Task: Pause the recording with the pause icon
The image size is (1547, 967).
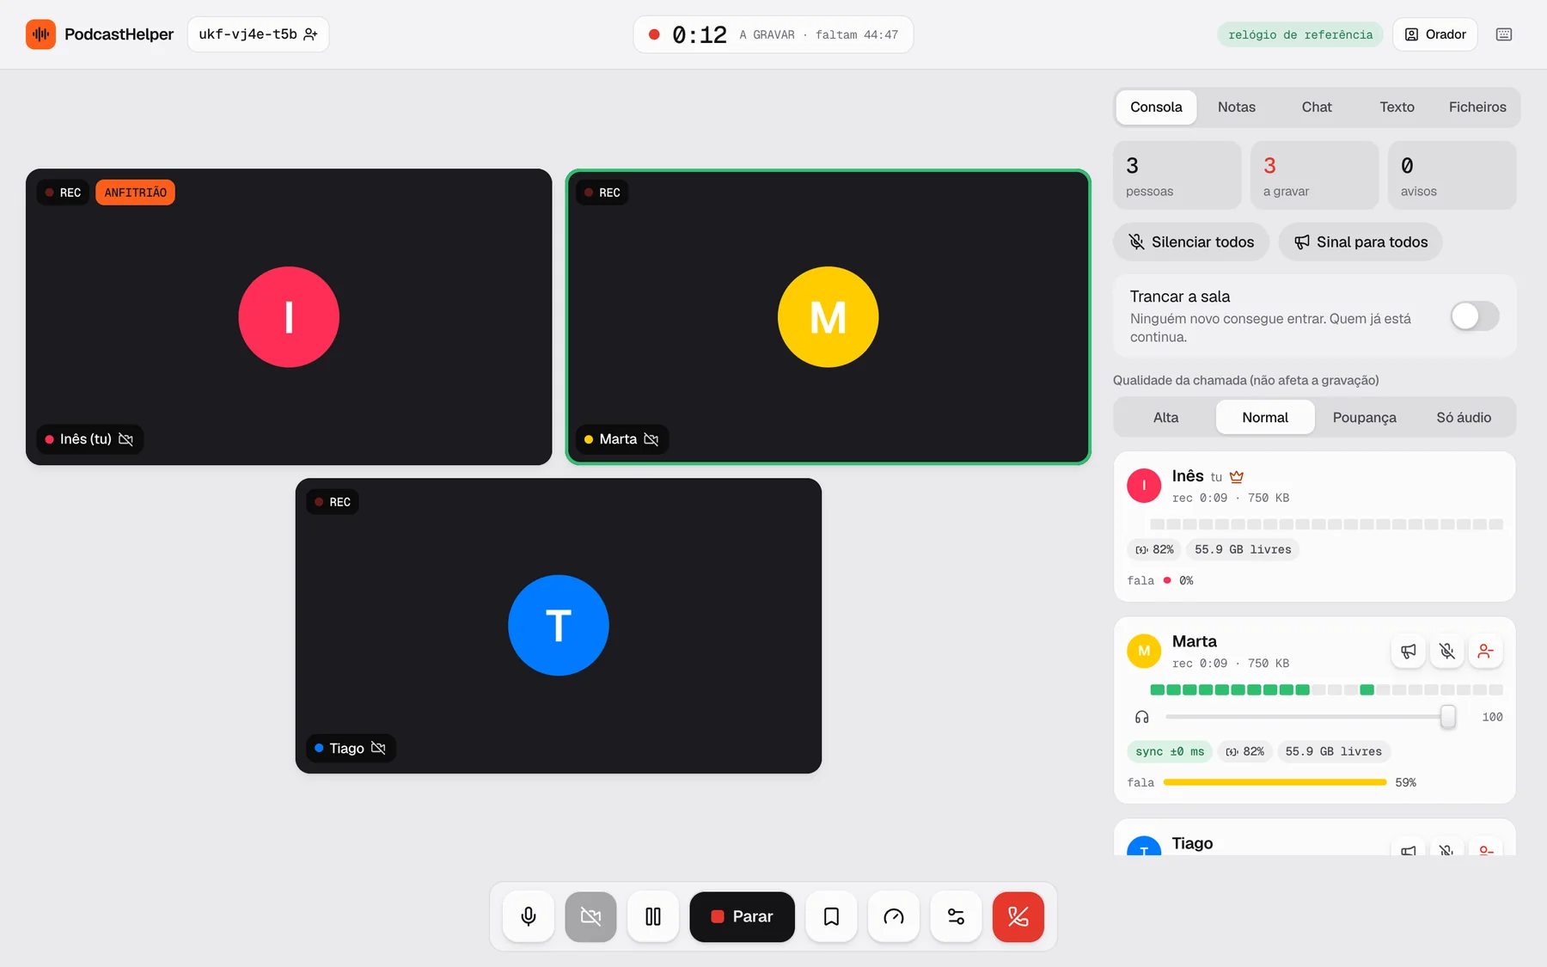Action: pyautogui.click(x=653, y=916)
